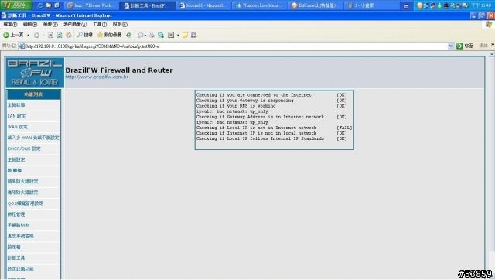This screenshot has width=495, height=280.
Task: Click the Edit page toolbar icon
Action: 161,35
